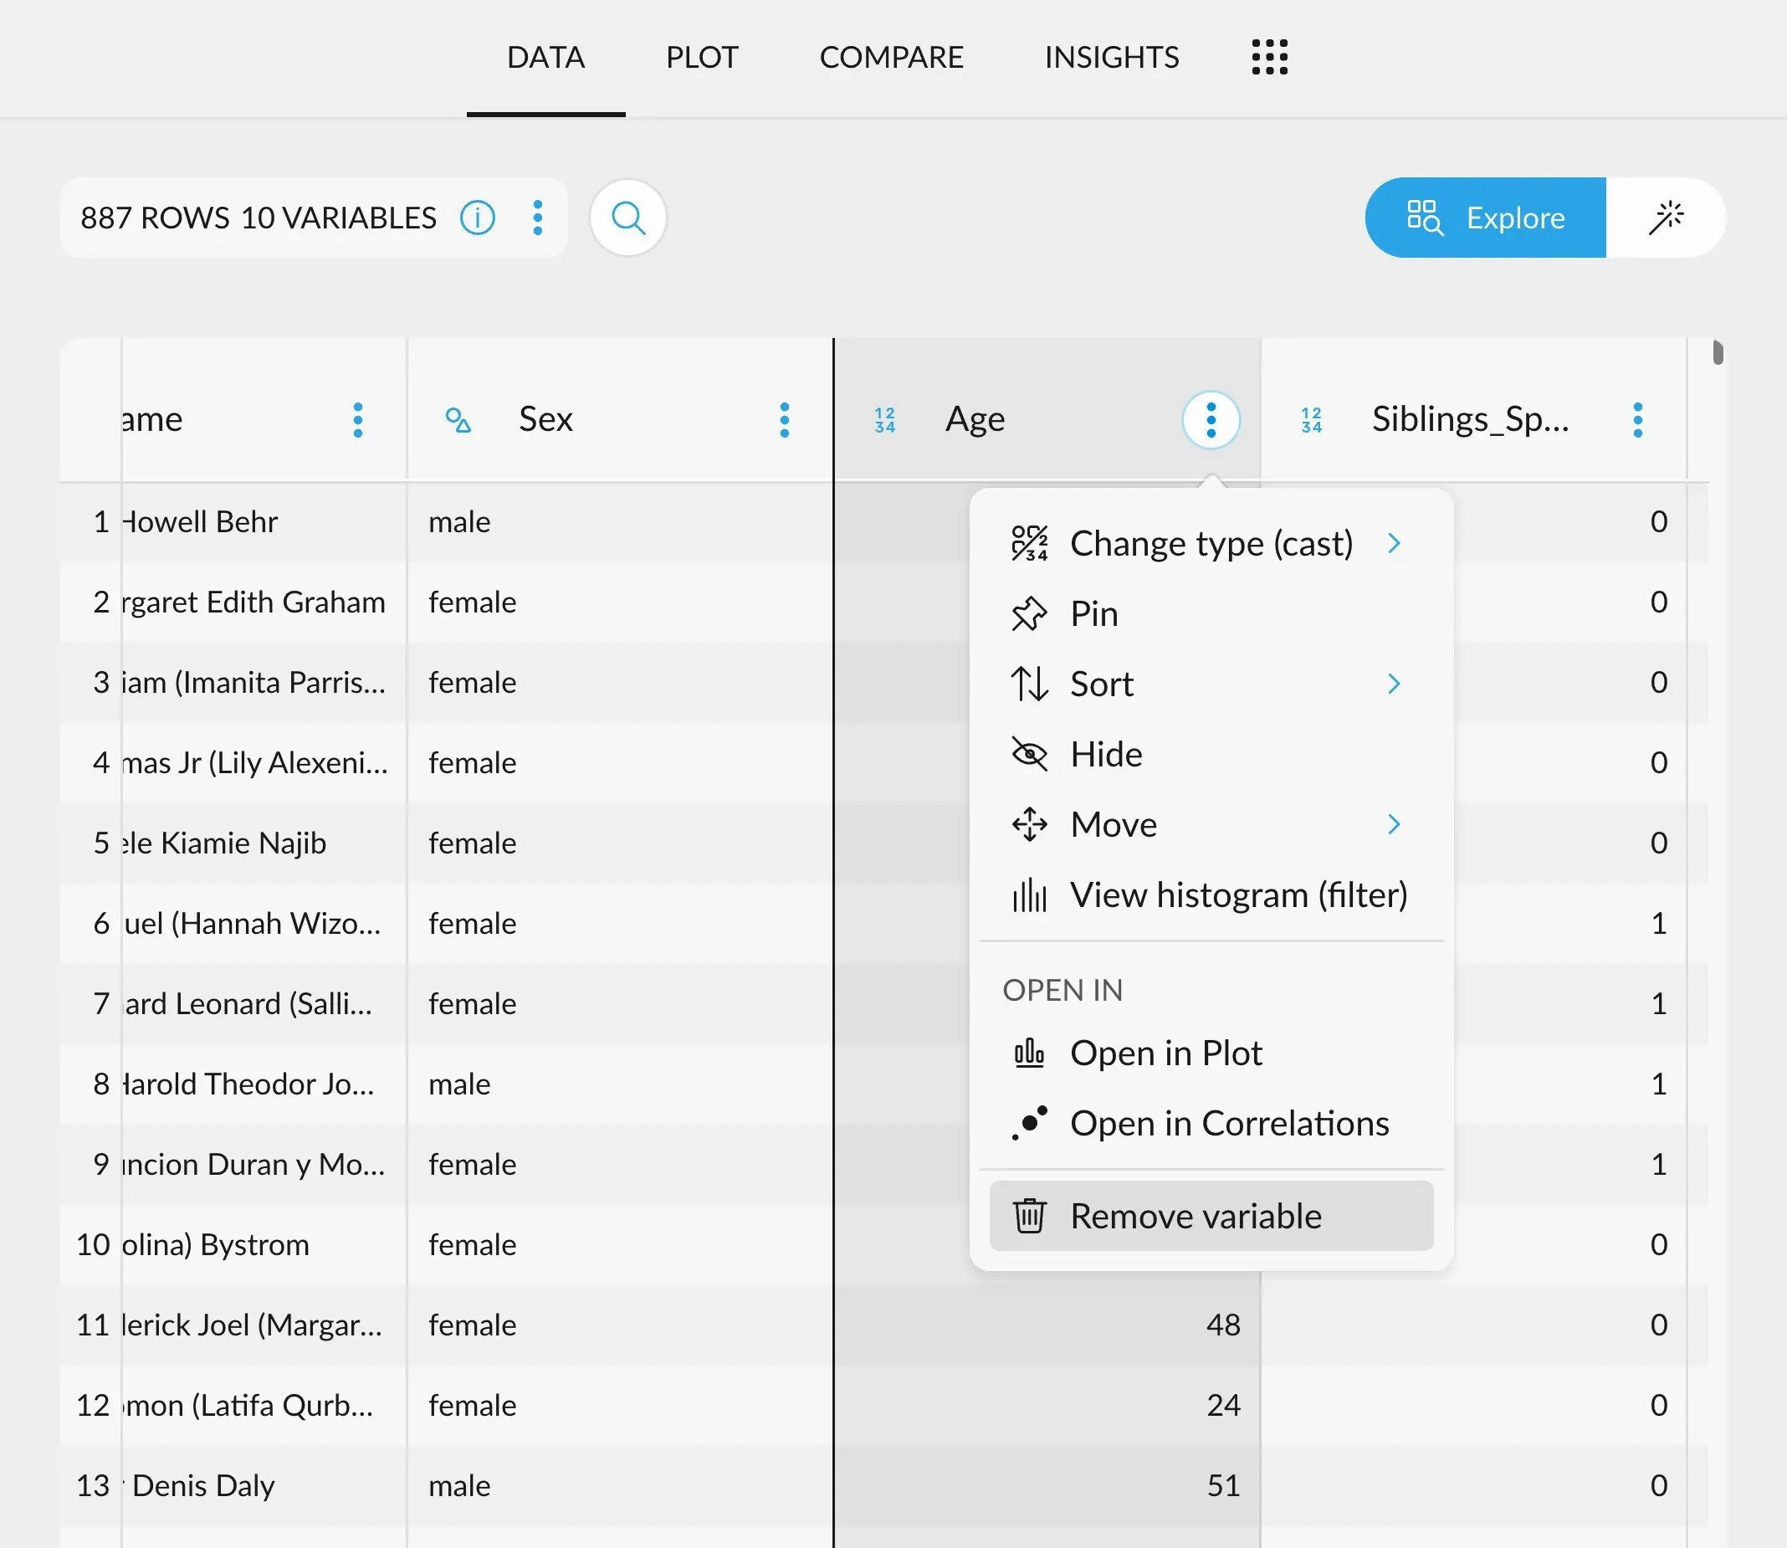Expand the Sort submenu chevron
Image resolution: width=1787 pixels, height=1548 pixels.
pyautogui.click(x=1395, y=684)
